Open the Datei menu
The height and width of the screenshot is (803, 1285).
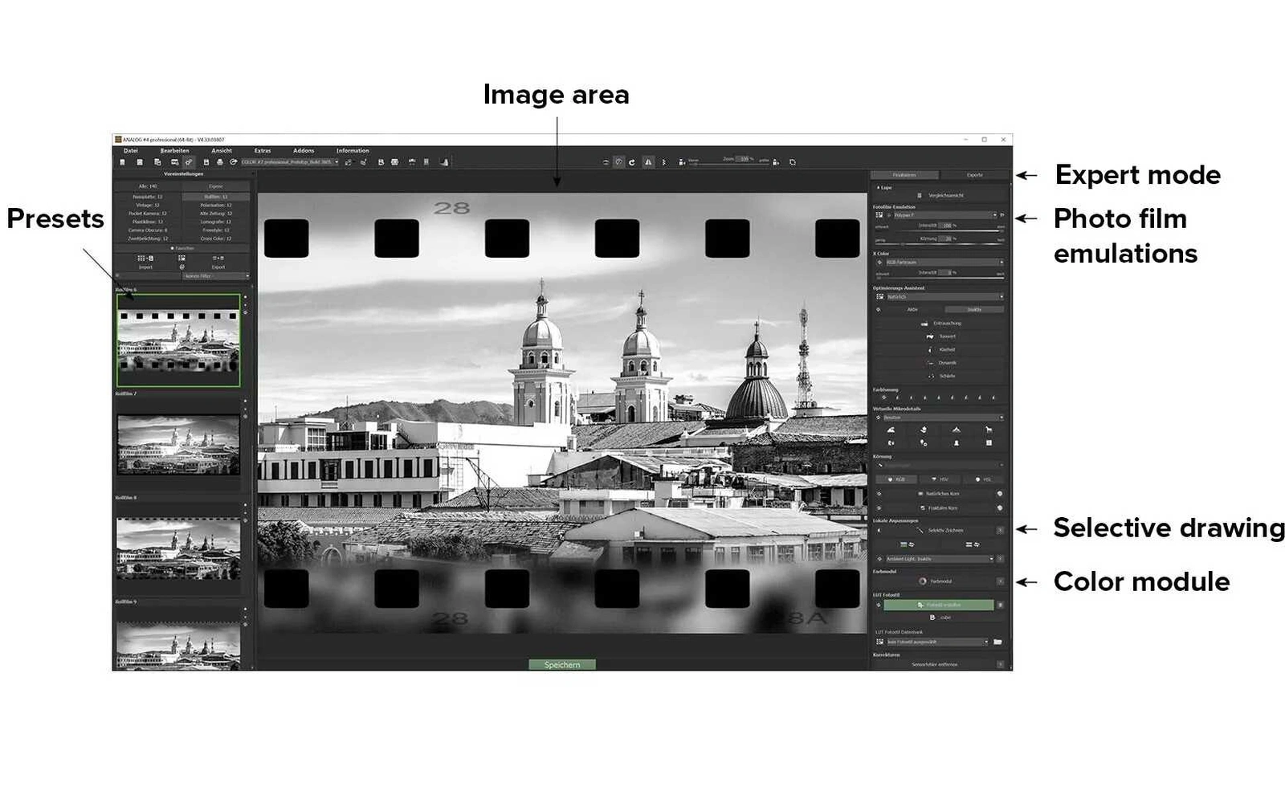pos(131,151)
